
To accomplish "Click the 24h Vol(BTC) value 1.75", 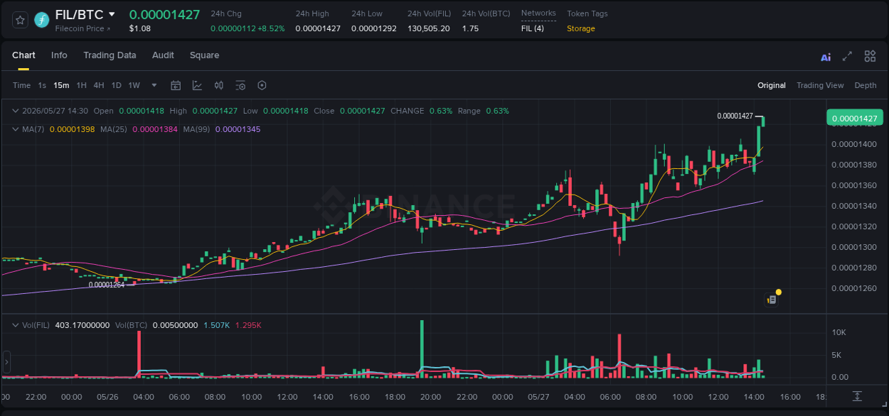I will pos(470,28).
